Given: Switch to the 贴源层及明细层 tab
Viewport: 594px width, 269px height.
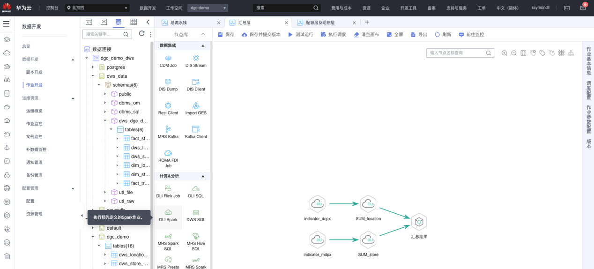Looking at the screenshot, I should (320, 22).
